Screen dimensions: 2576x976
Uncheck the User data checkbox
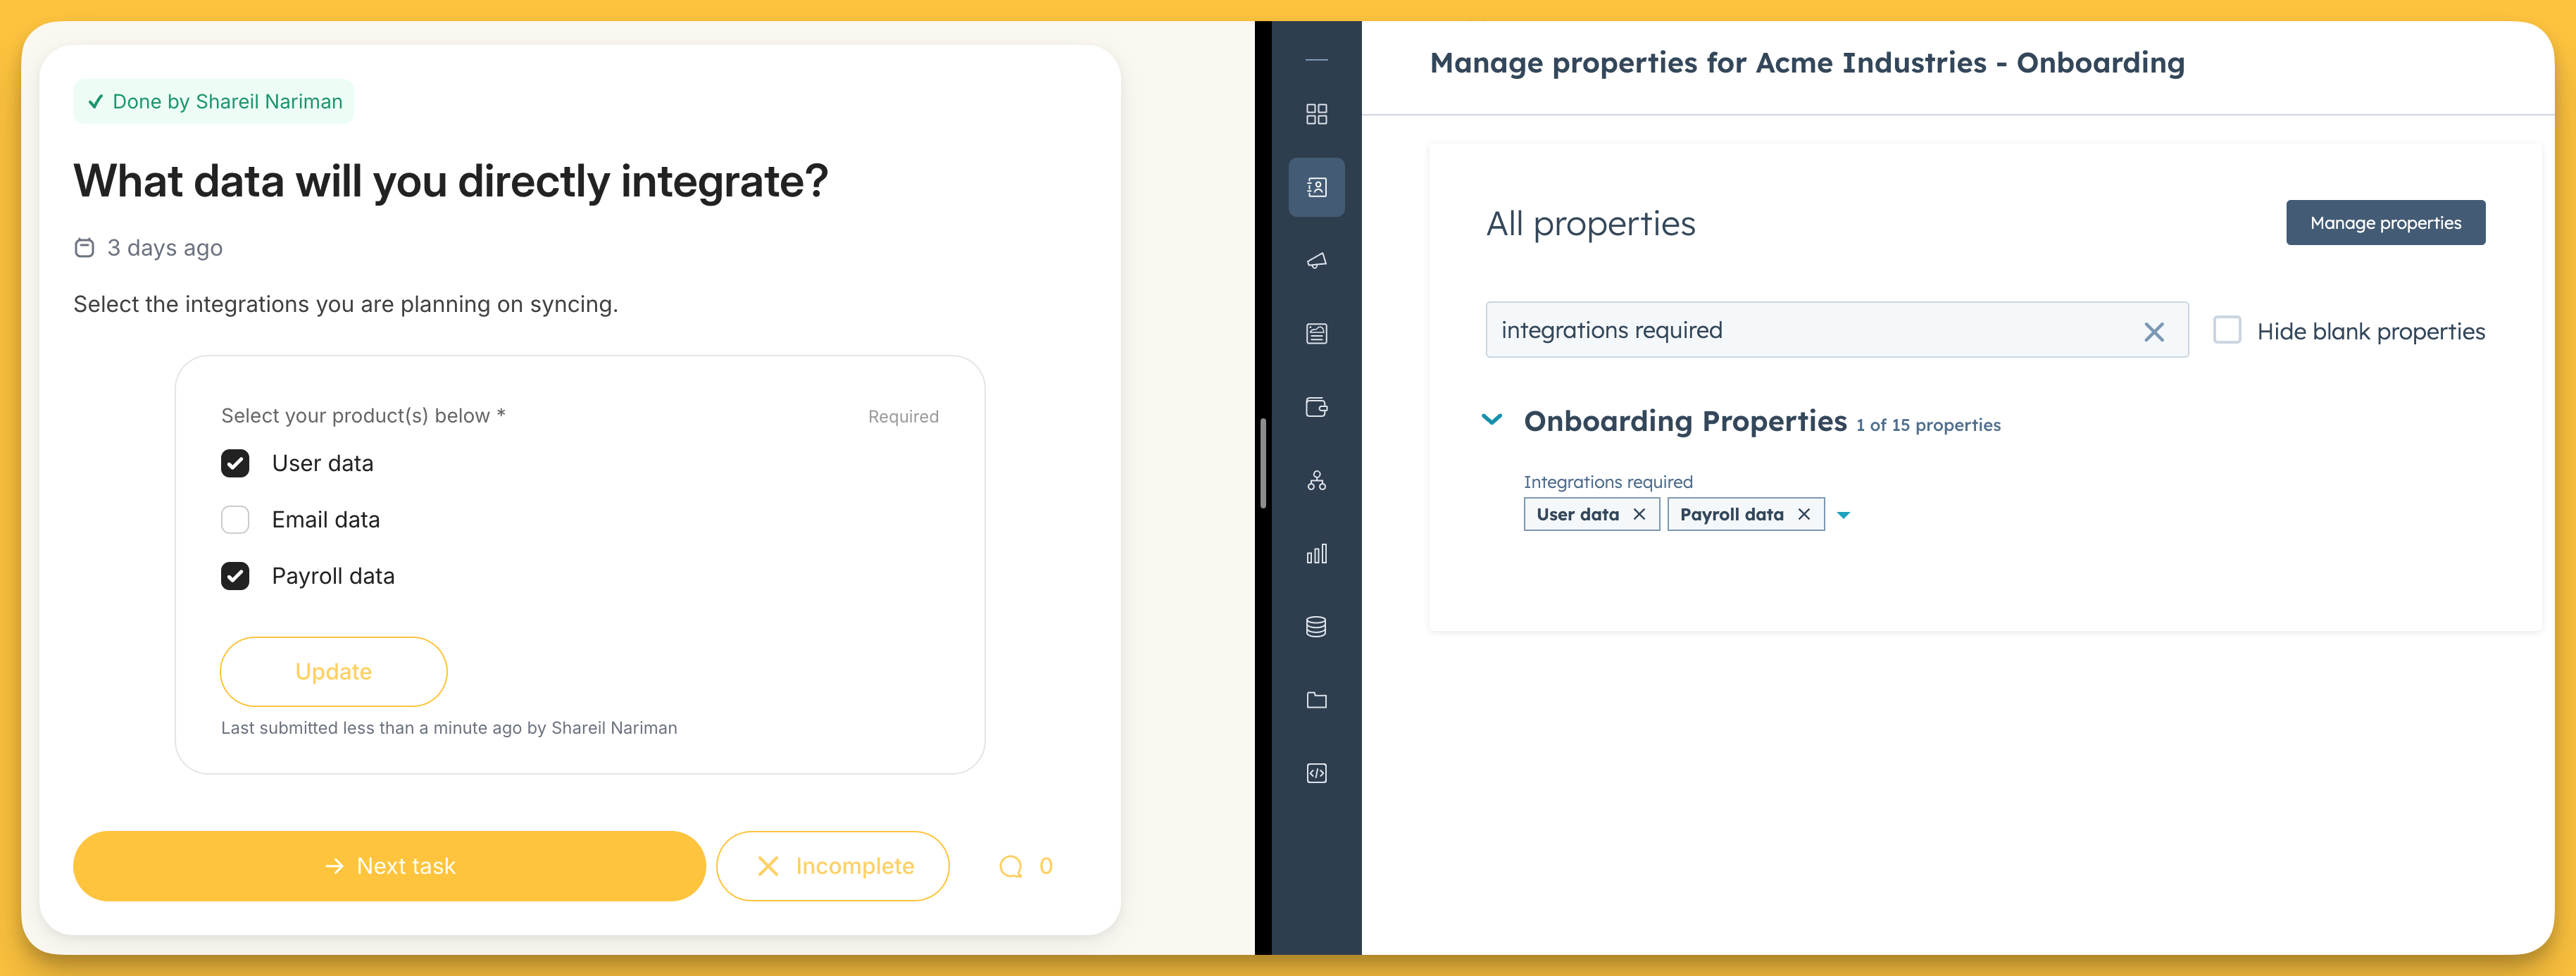pyautogui.click(x=235, y=463)
